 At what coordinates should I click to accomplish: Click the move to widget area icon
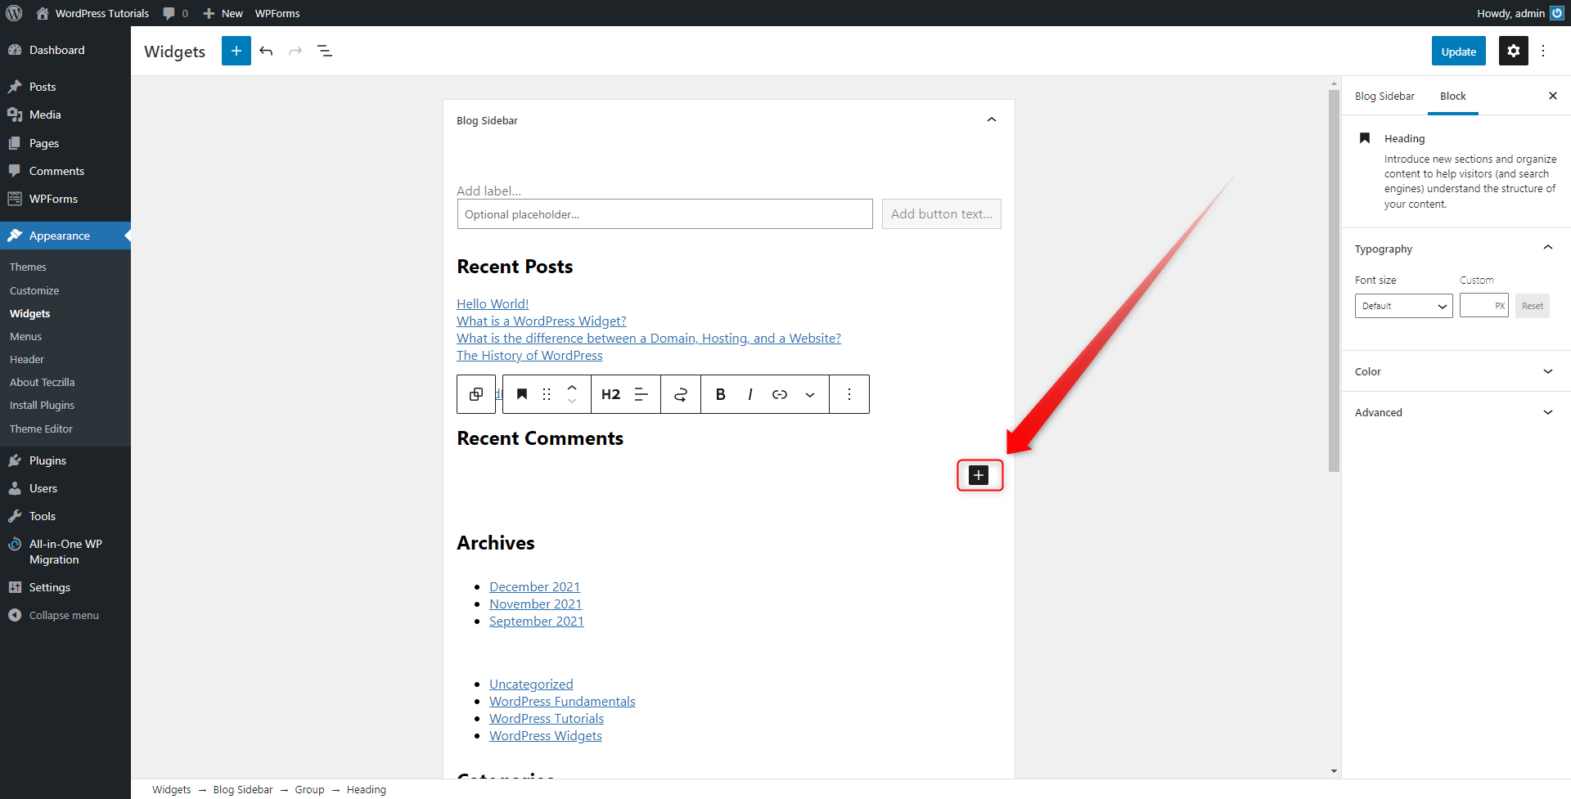681,394
